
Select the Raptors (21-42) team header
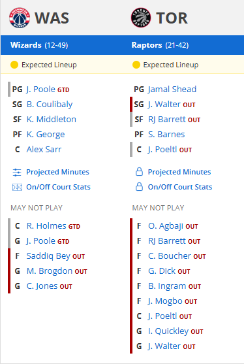coord(160,45)
